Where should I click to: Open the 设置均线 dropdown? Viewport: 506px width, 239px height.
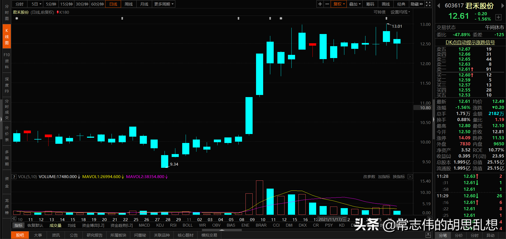(400, 12)
